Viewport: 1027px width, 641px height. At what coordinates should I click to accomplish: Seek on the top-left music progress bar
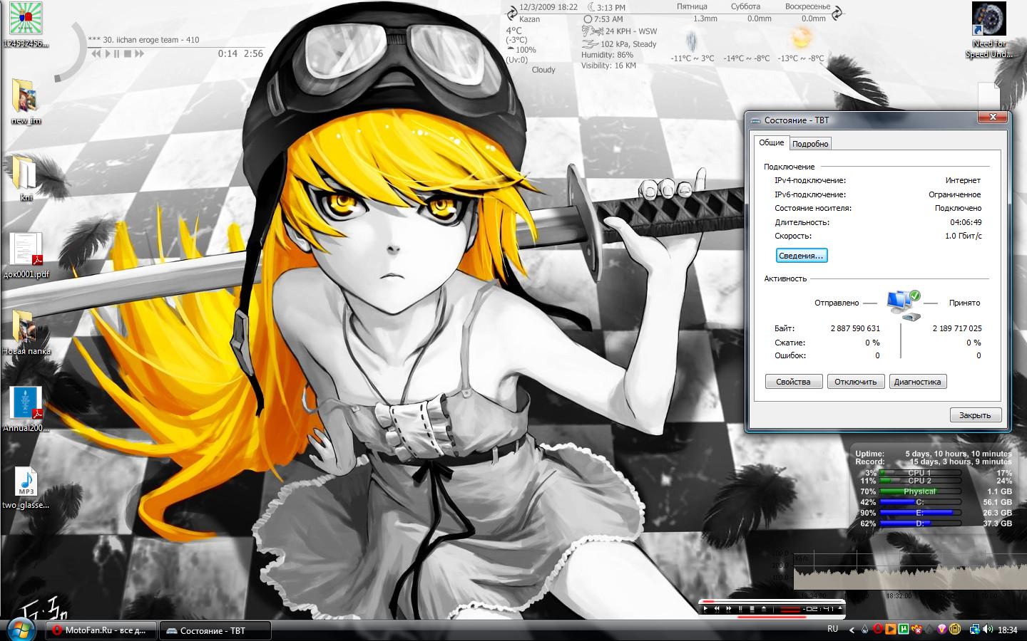pos(175,47)
